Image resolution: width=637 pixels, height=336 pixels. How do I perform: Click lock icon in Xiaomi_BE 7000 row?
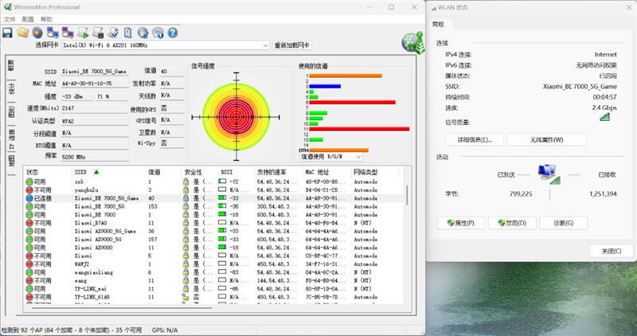click(186, 214)
